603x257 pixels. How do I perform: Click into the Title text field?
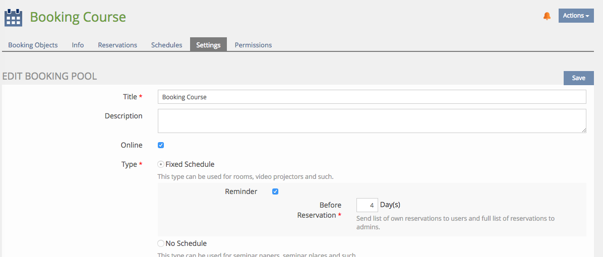(x=372, y=97)
